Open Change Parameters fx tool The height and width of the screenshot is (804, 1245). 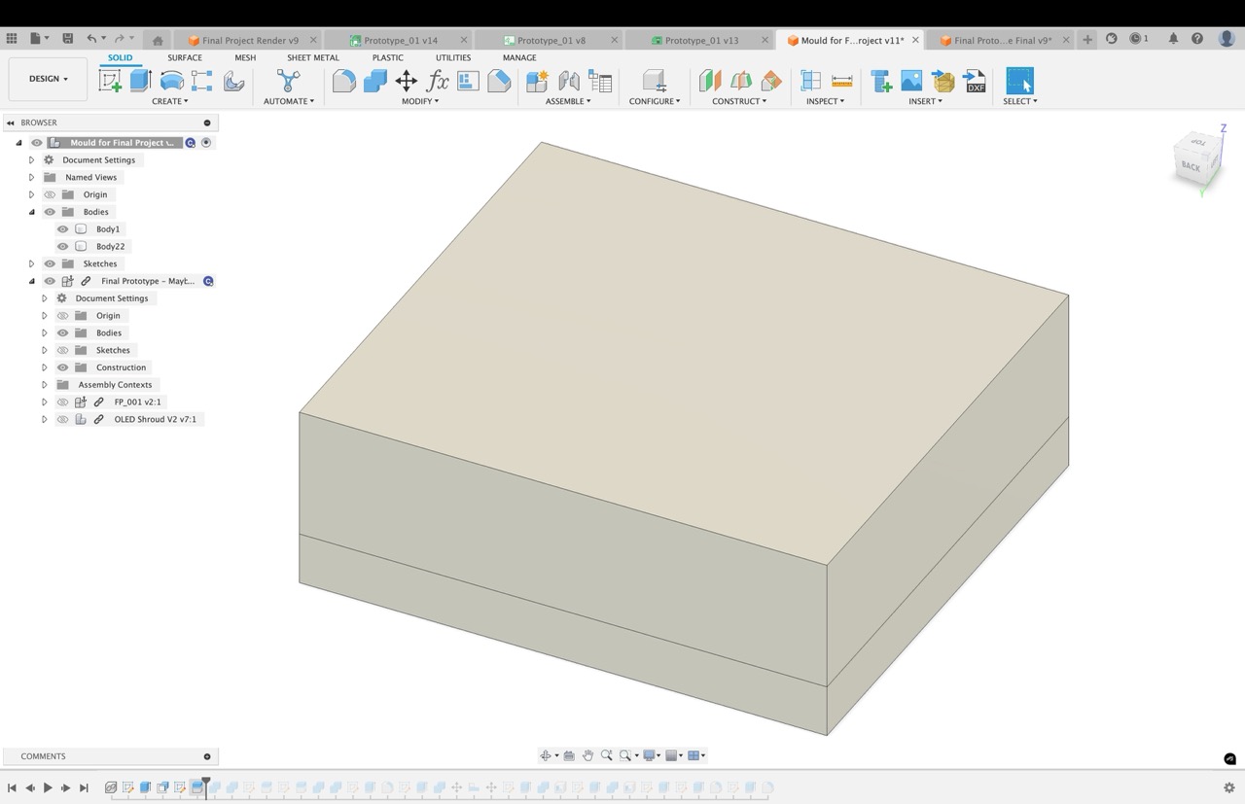click(x=438, y=81)
